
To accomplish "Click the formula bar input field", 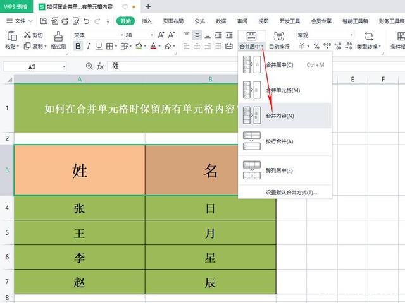I will [x=173, y=66].
